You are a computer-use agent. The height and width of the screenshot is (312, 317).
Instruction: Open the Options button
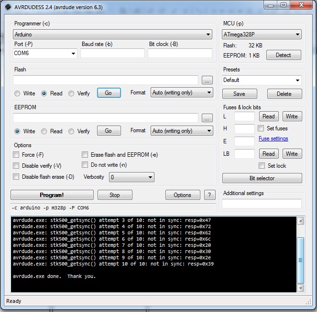click(183, 195)
